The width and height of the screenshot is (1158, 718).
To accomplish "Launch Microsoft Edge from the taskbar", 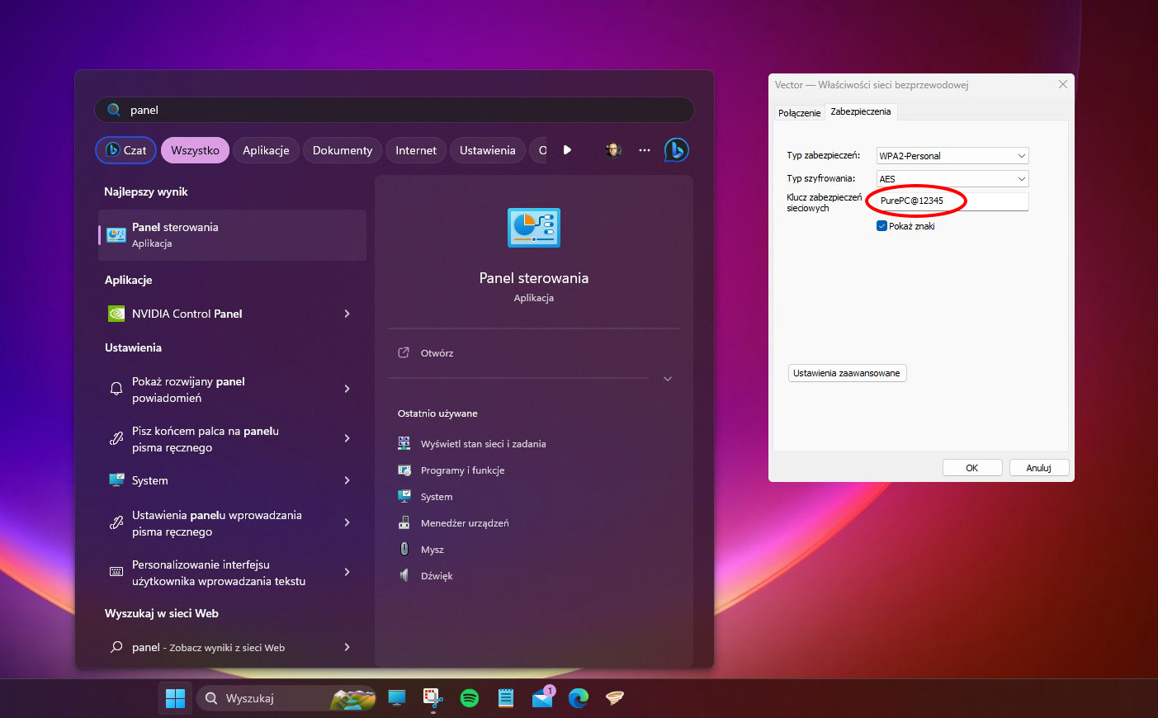I will [x=578, y=697].
